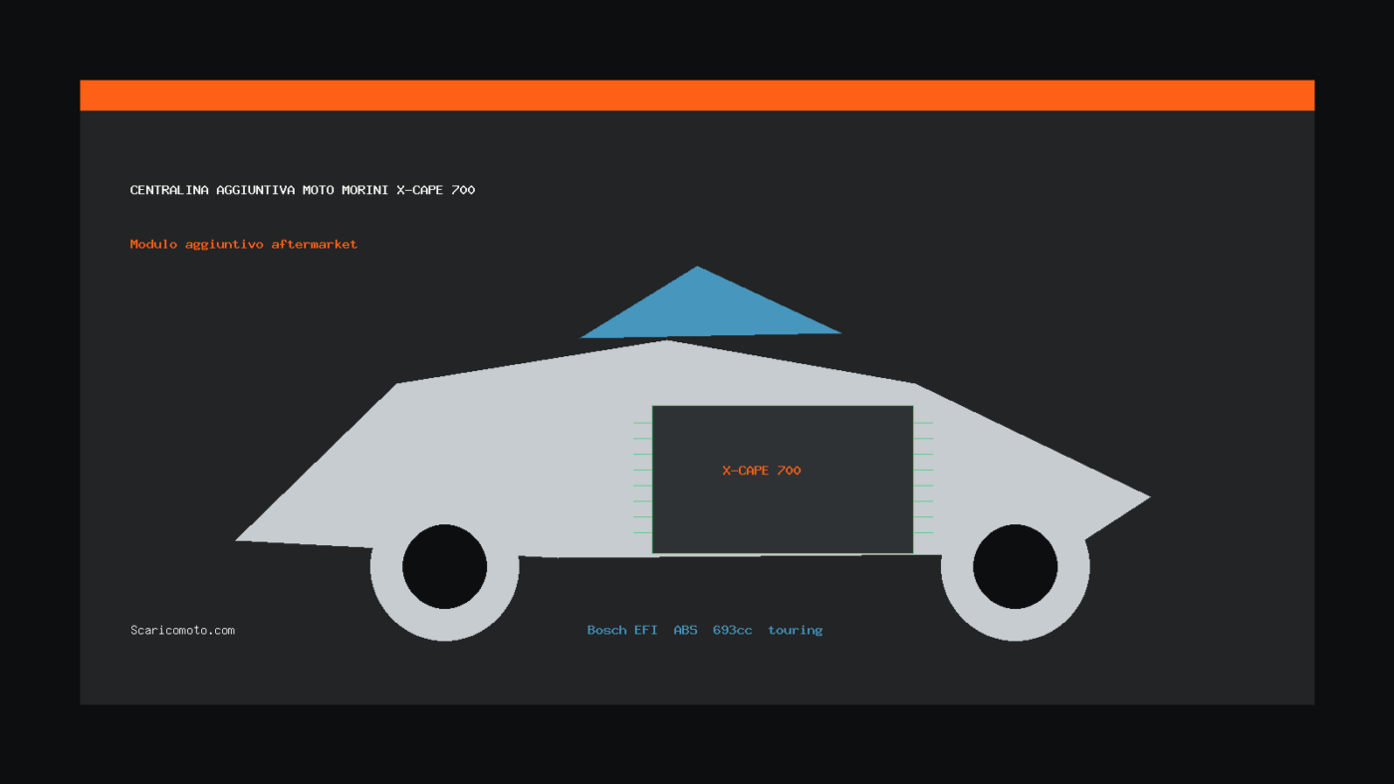Select the ABS tag
Screen dimensions: 1394x784
point(685,630)
